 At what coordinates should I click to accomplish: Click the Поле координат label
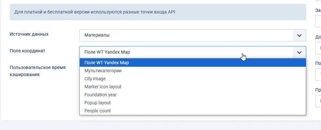click(27, 51)
